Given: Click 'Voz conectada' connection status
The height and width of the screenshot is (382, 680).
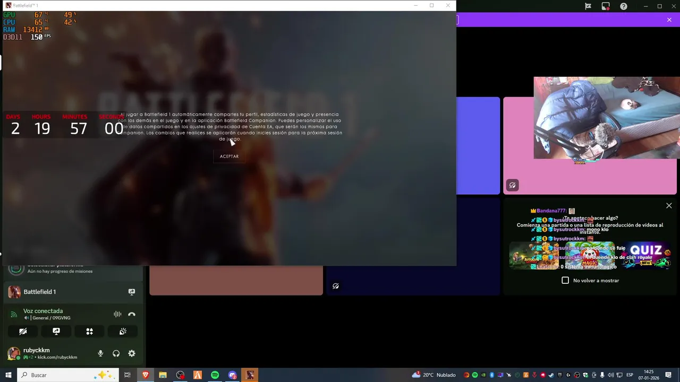Looking at the screenshot, I should (x=43, y=311).
